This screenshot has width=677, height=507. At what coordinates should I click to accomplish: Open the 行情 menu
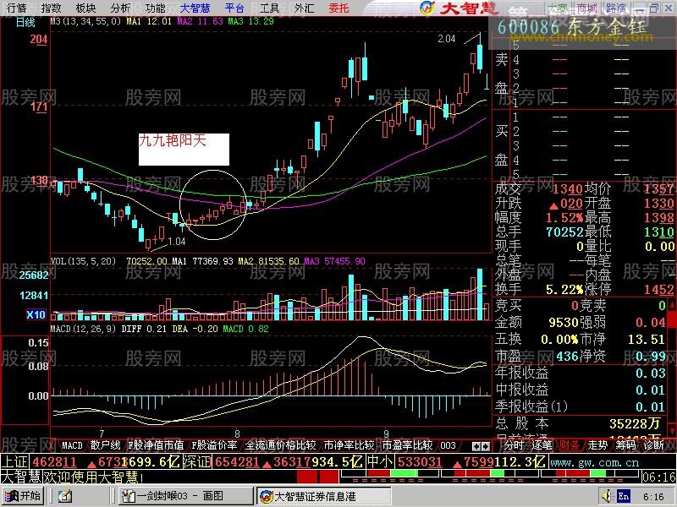click(x=17, y=8)
